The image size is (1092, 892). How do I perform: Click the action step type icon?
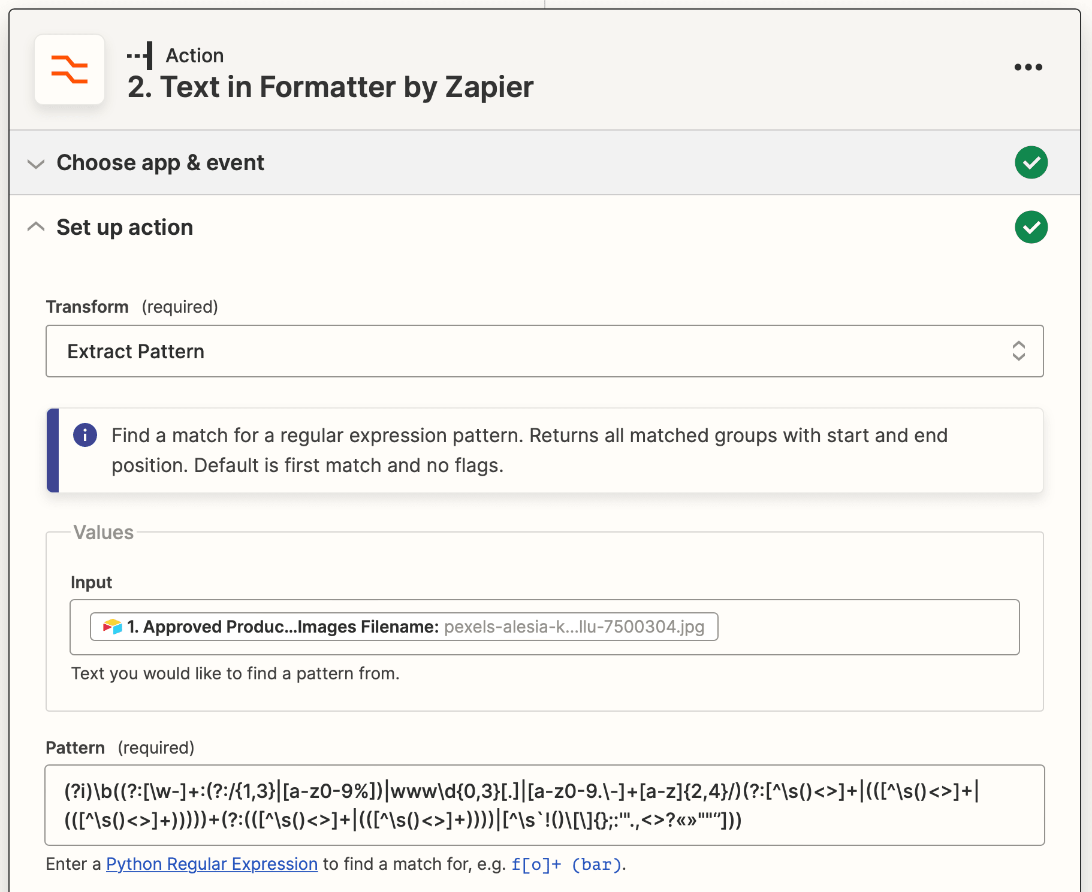[140, 56]
